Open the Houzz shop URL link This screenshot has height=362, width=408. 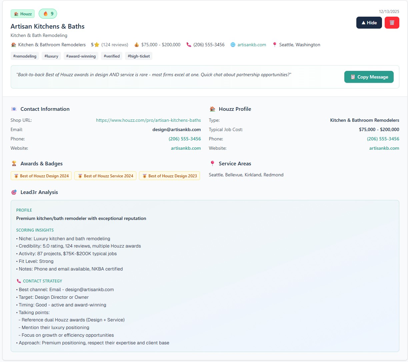coord(148,120)
